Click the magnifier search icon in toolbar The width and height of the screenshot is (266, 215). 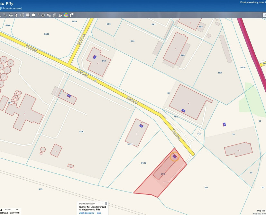tap(54, 15)
